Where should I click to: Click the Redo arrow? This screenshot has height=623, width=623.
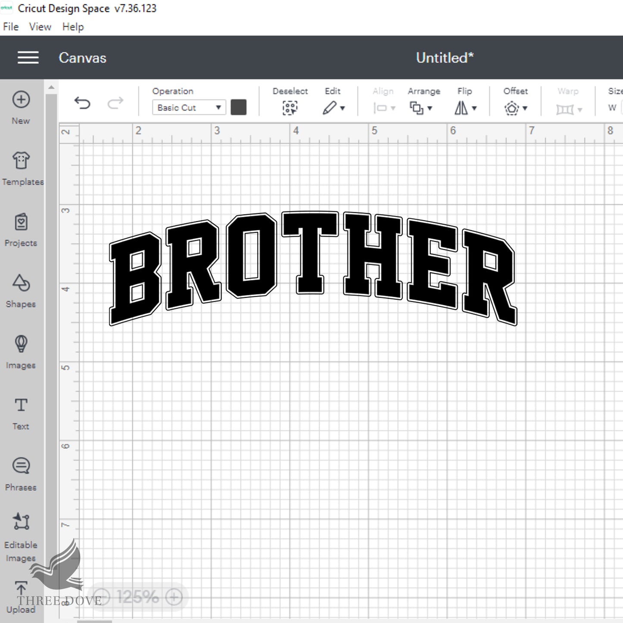click(115, 103)
